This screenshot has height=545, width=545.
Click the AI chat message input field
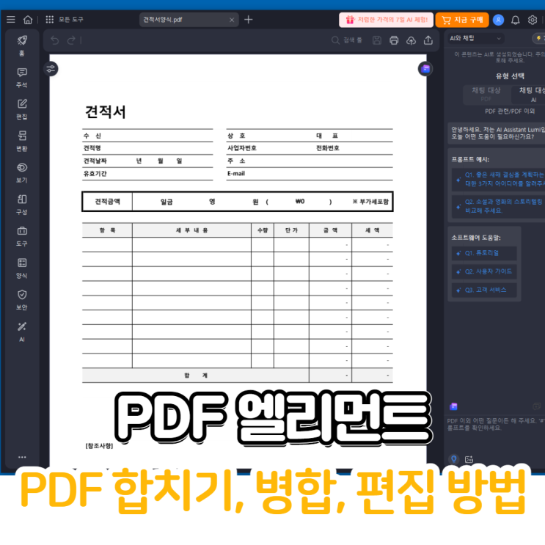[496, 425]
